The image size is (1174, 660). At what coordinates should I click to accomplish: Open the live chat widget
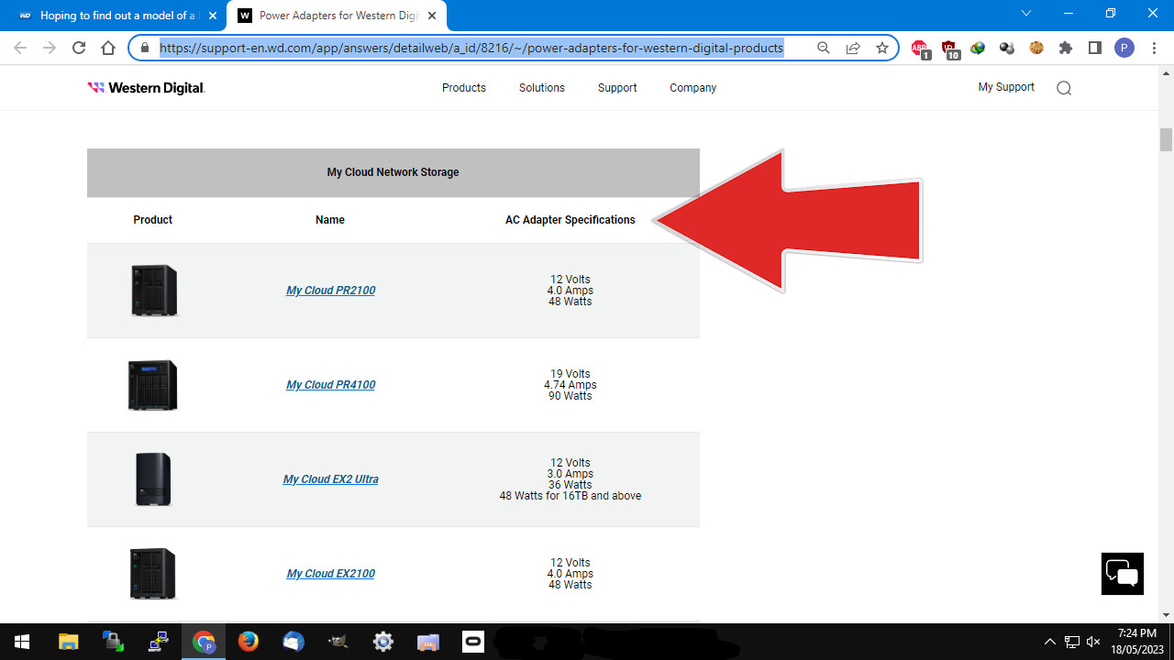click(1123, 574)
